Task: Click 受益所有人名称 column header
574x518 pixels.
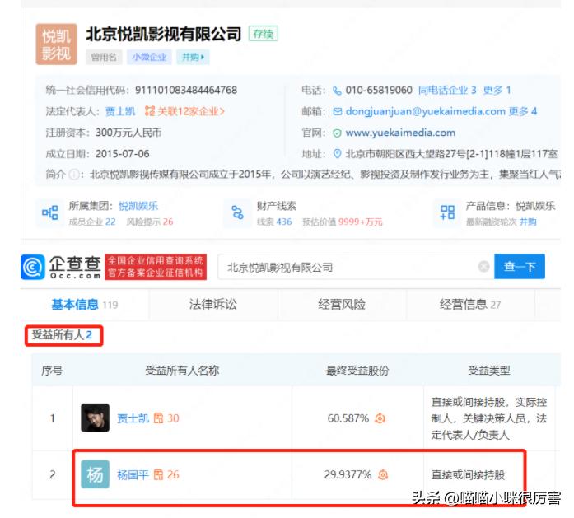Action: tap(182, 371)
